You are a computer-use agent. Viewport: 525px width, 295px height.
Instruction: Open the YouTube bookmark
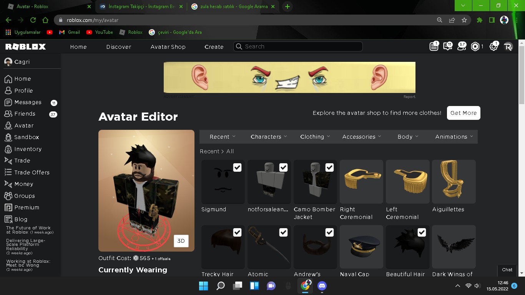[100, 32]
